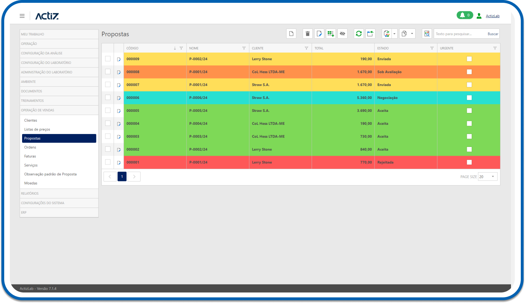Select row 000006 checkbox
525x303 pixels.
point(108,97)
